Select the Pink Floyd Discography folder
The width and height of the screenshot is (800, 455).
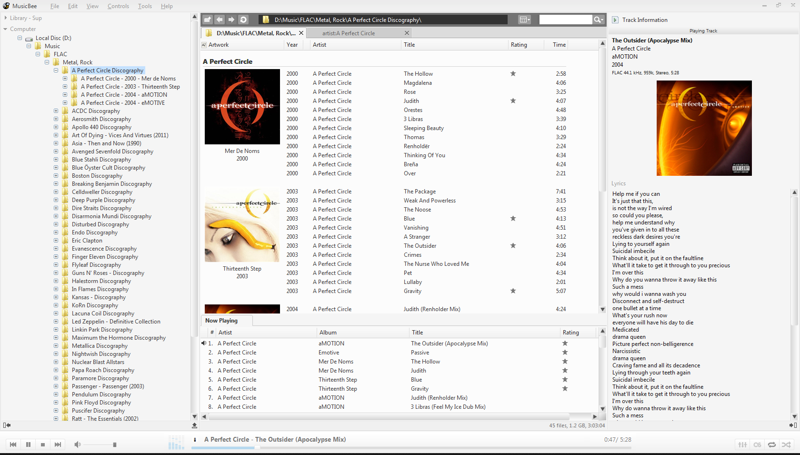(x=101, y=403)
